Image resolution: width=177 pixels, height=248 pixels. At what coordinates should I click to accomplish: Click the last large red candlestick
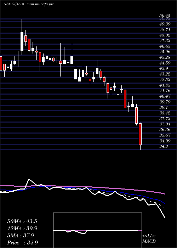pos(140,134)
